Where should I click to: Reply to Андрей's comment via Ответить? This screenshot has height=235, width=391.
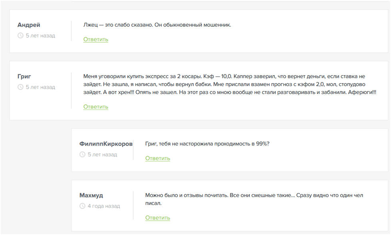pos(96,39)
